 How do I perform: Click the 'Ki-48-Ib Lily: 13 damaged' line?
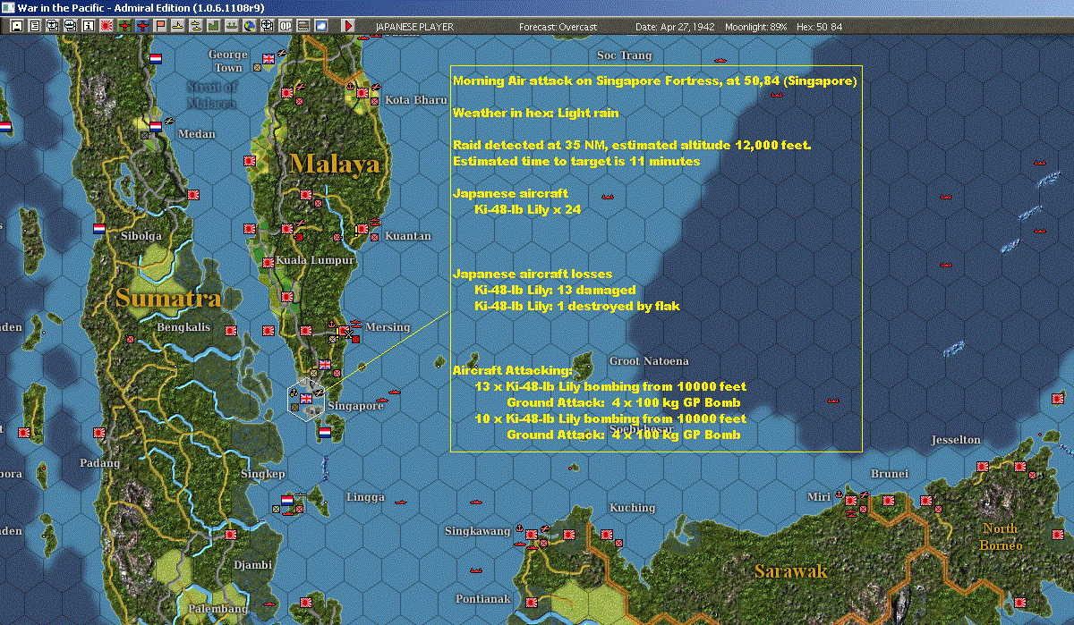tap(555, 290)
